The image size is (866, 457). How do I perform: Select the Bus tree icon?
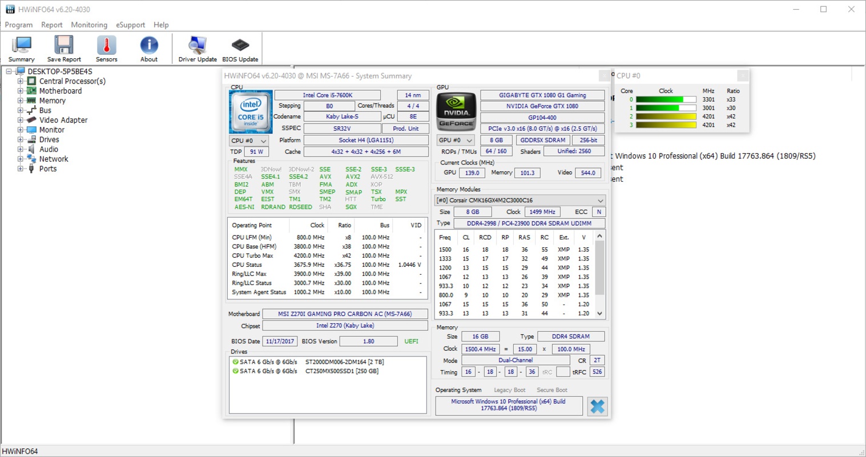(32, 110)
